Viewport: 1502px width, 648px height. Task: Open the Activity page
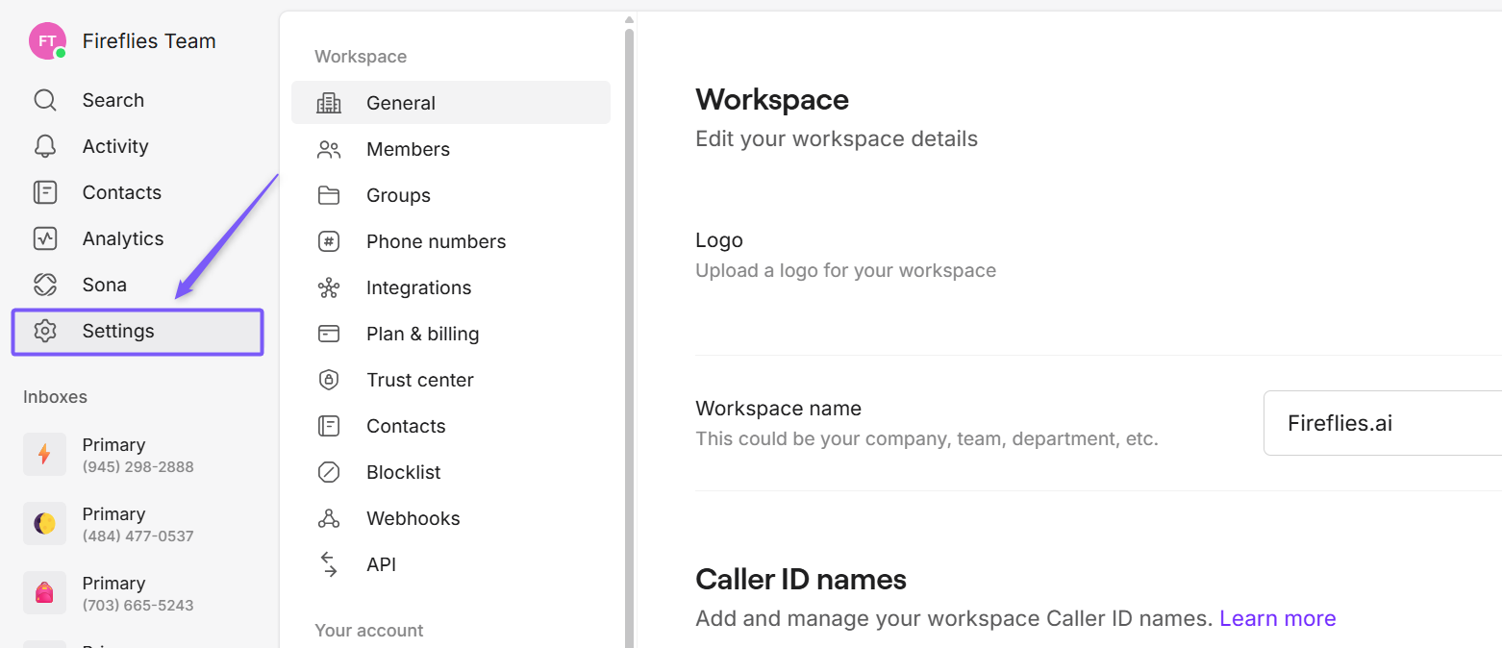(115, 146)
